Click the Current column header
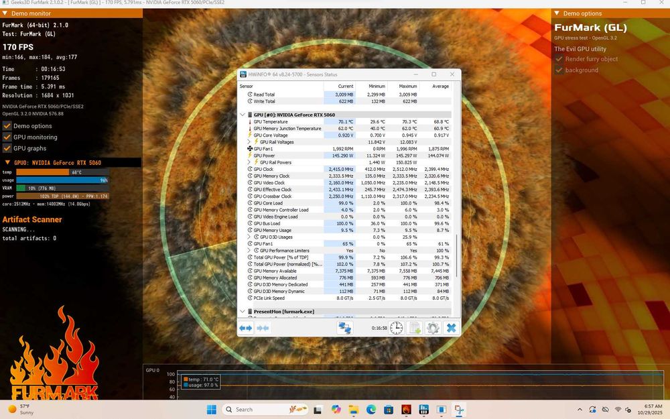 tap(345, 86)
